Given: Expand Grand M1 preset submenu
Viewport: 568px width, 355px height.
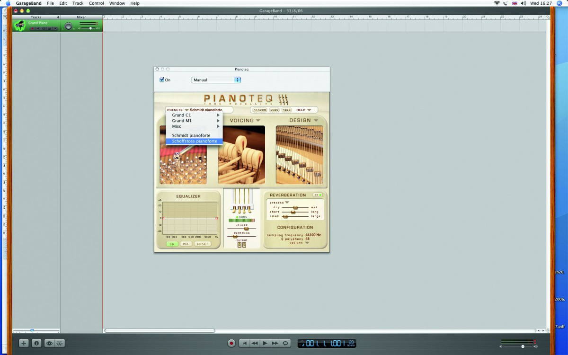Looking at the screenshot, I should click(194, 121).
